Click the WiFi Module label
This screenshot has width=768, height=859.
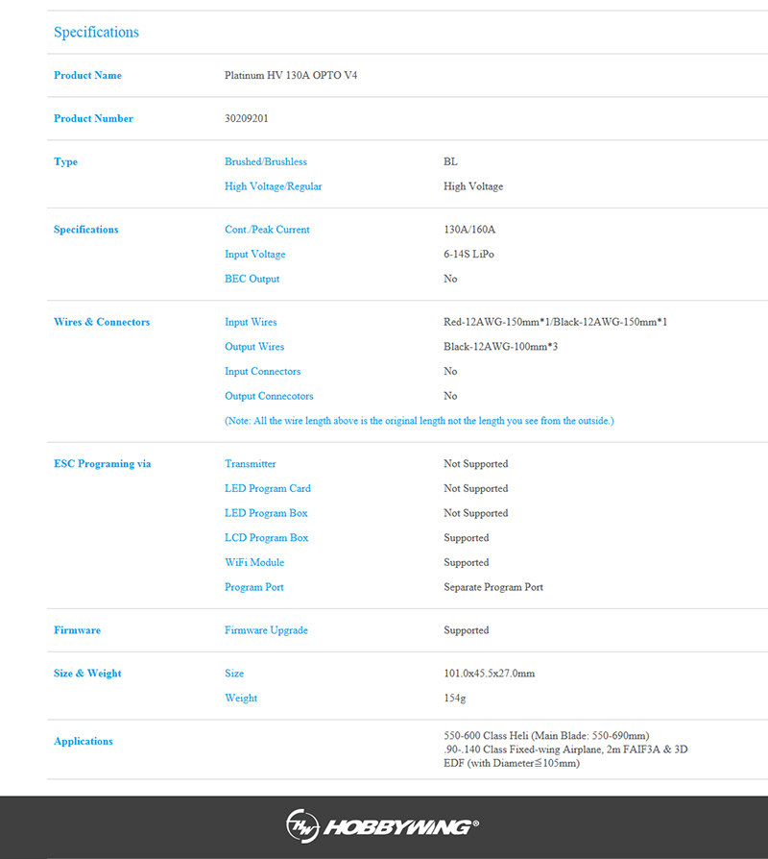click(x=254, y=563)
